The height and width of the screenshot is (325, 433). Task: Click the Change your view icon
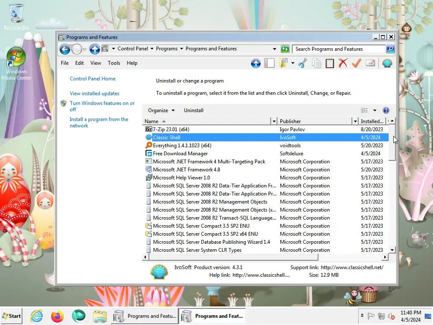[364, 110]
